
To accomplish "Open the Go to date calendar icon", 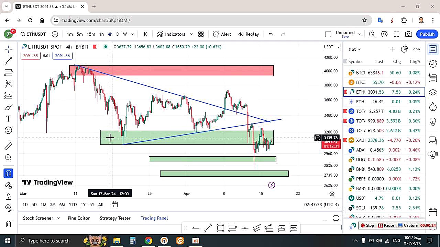I will point(114,204).
